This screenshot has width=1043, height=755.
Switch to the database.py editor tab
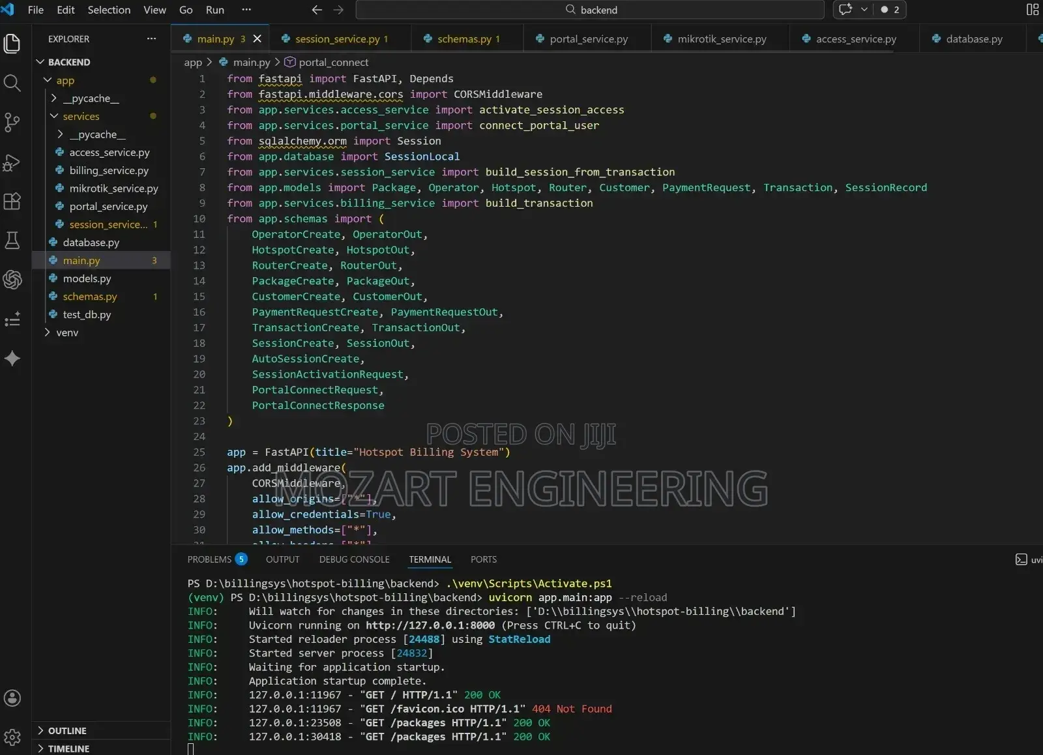(973, 39)
